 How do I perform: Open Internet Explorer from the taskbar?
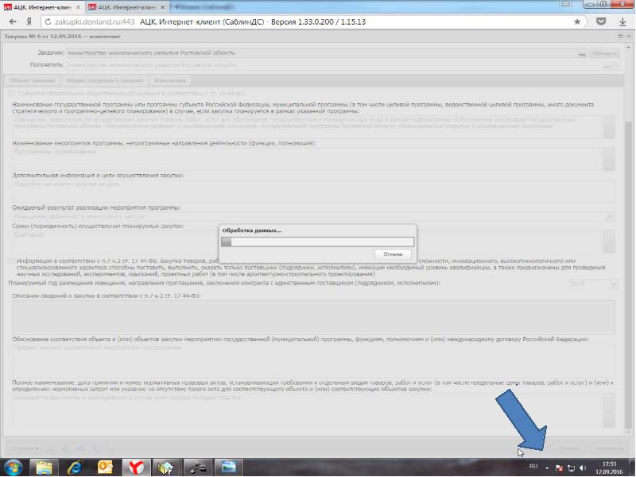[x=76, y=466]
